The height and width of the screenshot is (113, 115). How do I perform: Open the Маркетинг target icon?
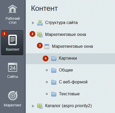click(x=13, y=96)
